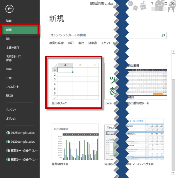
Task: Click the scrollbar up arrow
Action: pyautogui.click(x=173, y=52)
